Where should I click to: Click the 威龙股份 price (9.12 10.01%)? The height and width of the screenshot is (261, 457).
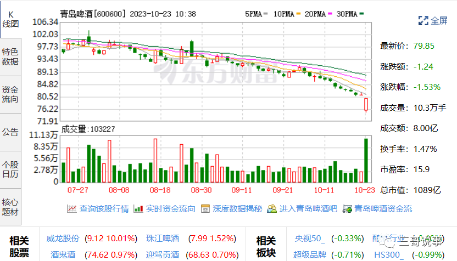pos(111,239)
